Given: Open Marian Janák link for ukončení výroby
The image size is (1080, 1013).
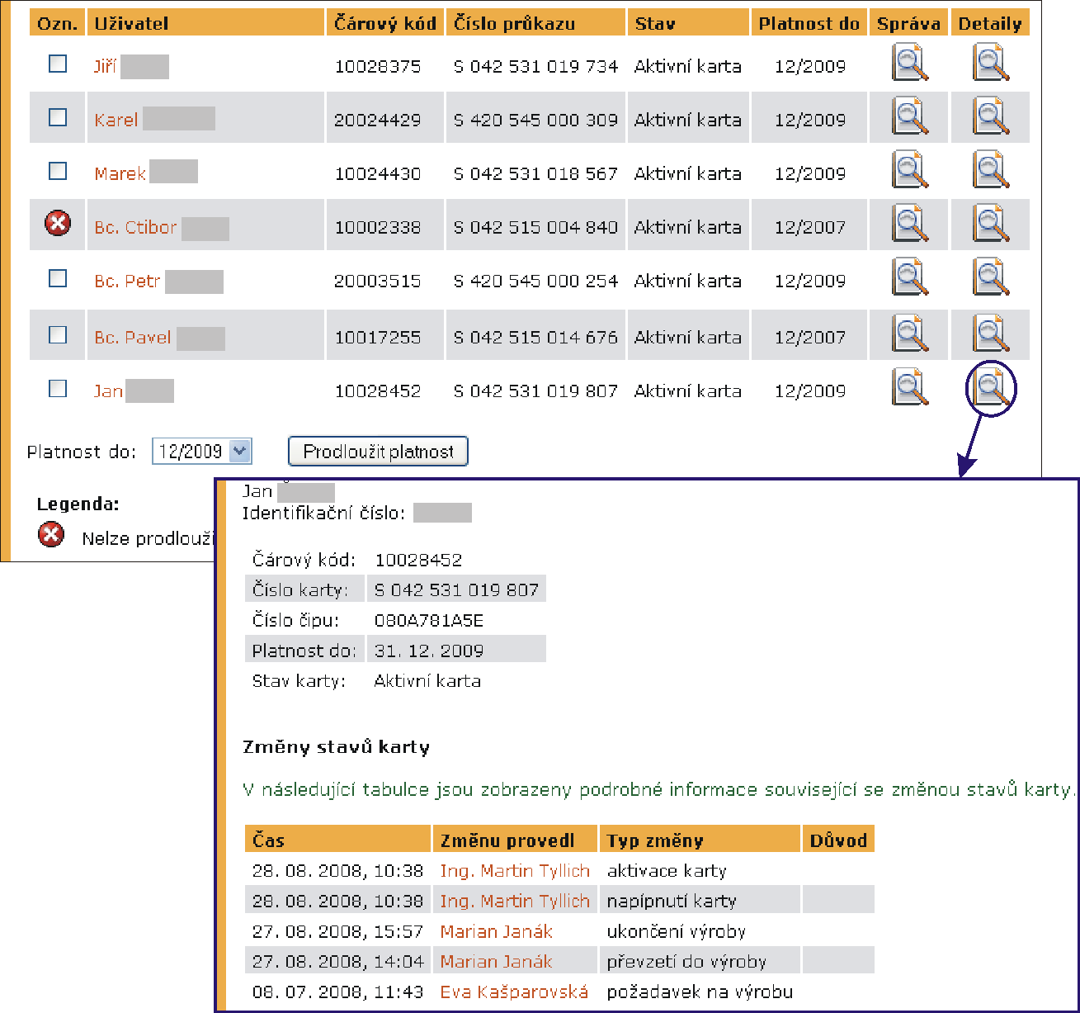Looking at the screenshot, I should tap(496, 931).
